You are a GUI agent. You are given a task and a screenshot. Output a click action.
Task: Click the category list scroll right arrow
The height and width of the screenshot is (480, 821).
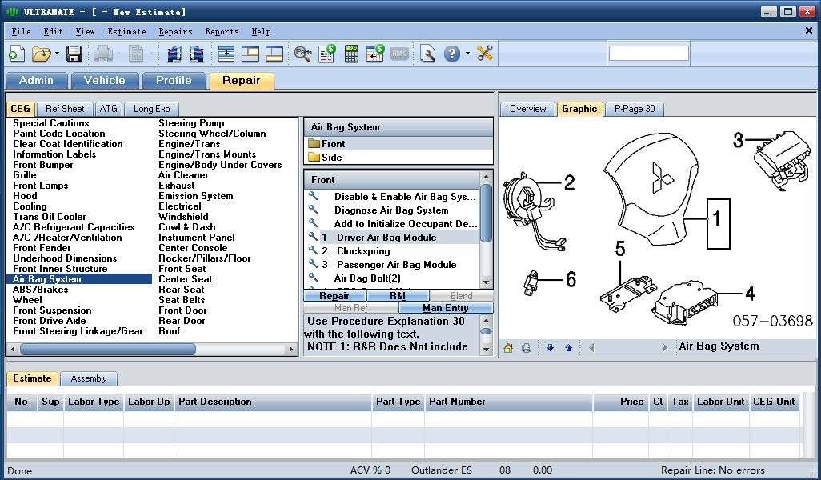click(x=291, y=349)
